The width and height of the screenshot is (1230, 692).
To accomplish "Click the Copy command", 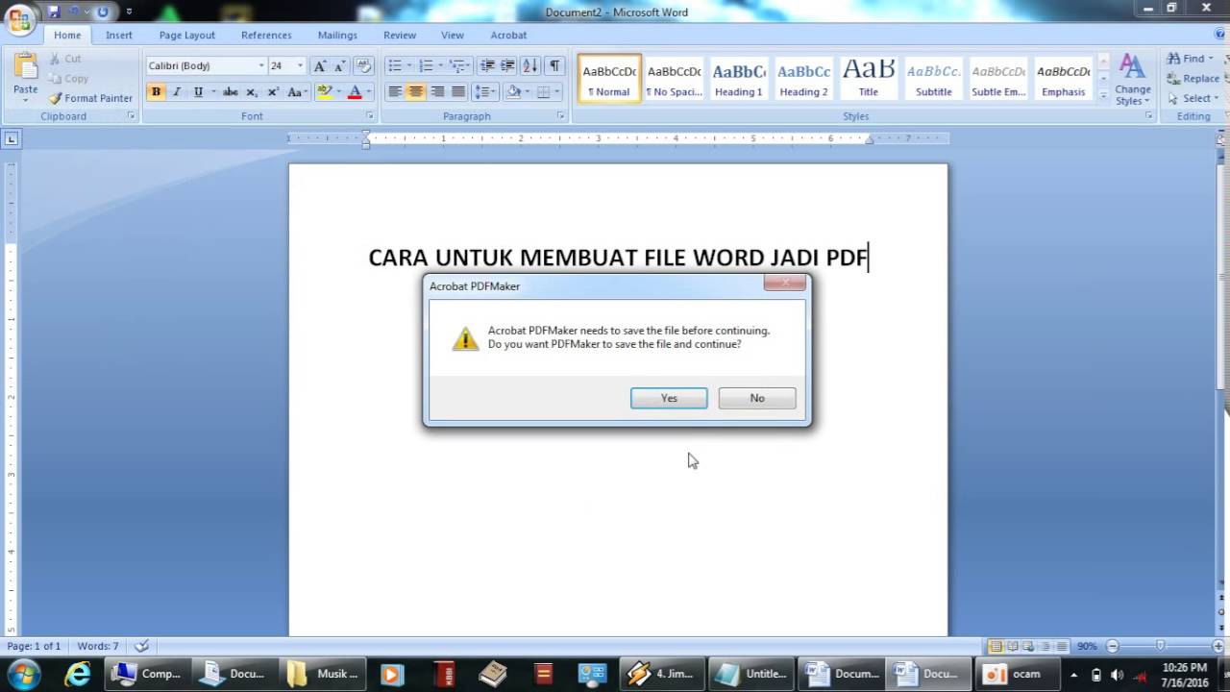I will pos(68,79).
